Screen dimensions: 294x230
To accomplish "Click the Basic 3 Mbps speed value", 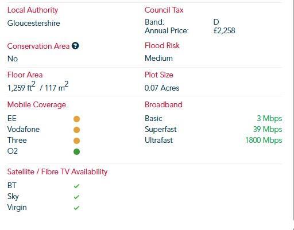I will tap(269, 118).
